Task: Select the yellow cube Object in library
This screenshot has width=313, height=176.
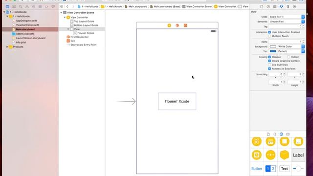Action: pyautogui.click(x=285, y=155)
